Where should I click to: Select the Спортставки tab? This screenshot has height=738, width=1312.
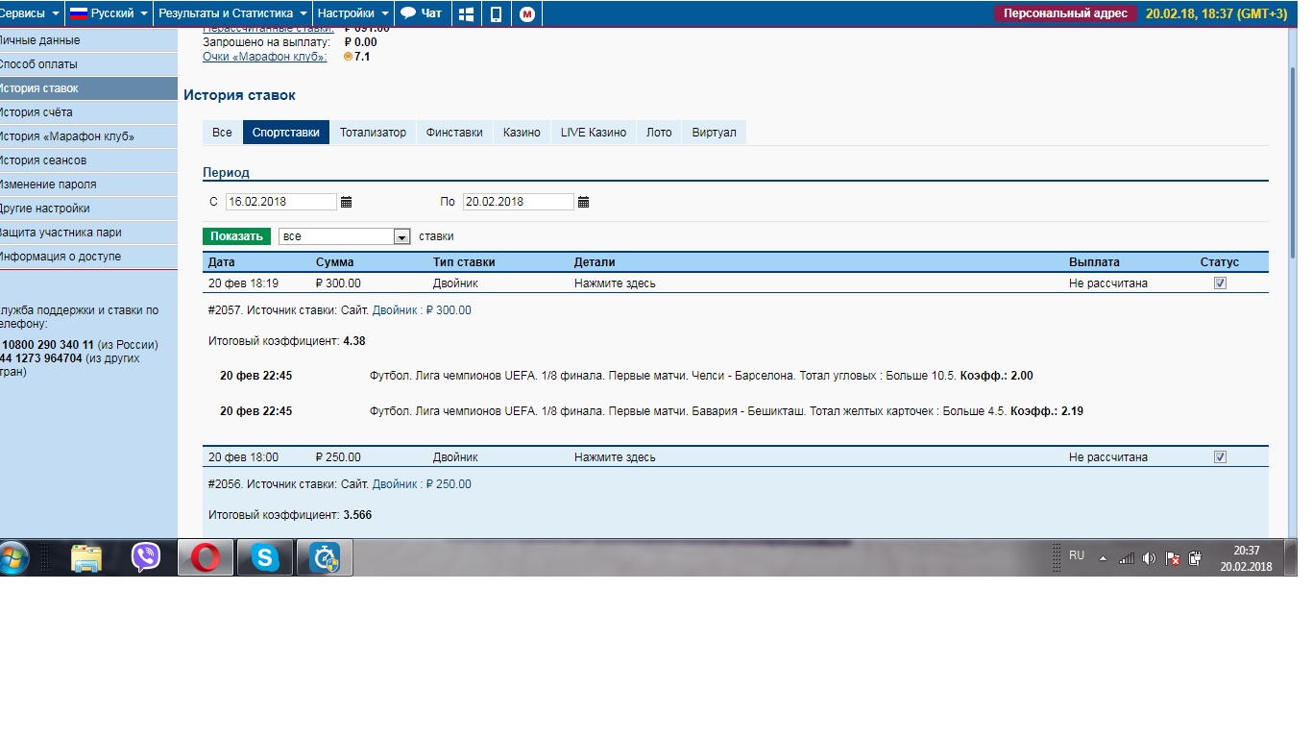click(286, 133)
